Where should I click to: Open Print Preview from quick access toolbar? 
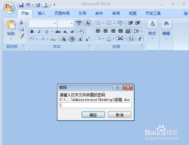(x=45, y=5)
